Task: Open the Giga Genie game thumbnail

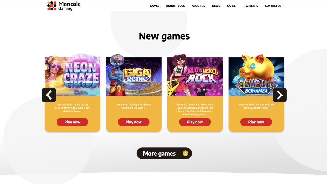Action: pyautogui.click(x=134, y=75)
